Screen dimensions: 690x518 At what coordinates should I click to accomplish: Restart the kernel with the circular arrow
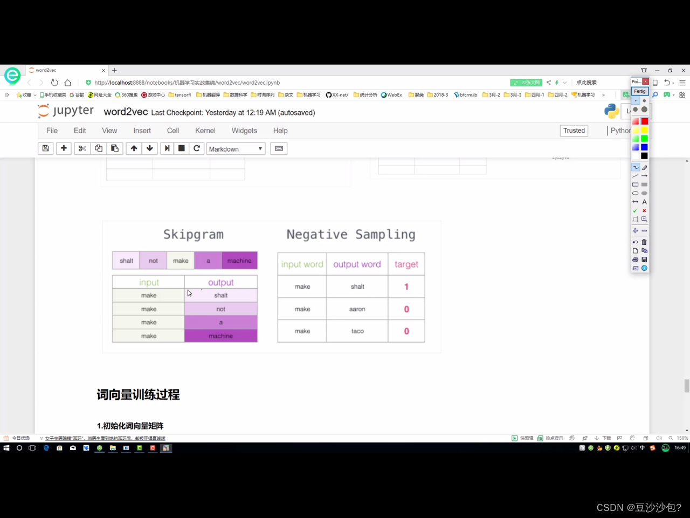click(x=197, y=148)
